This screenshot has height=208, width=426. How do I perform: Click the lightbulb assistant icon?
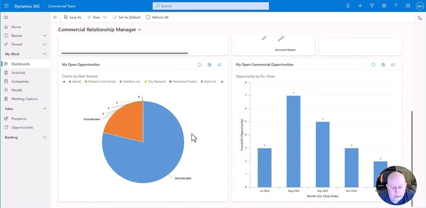pos(348,6)
